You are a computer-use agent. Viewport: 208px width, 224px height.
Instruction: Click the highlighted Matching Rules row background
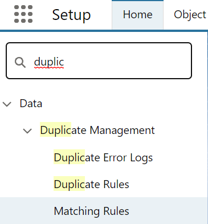point(104,210)
